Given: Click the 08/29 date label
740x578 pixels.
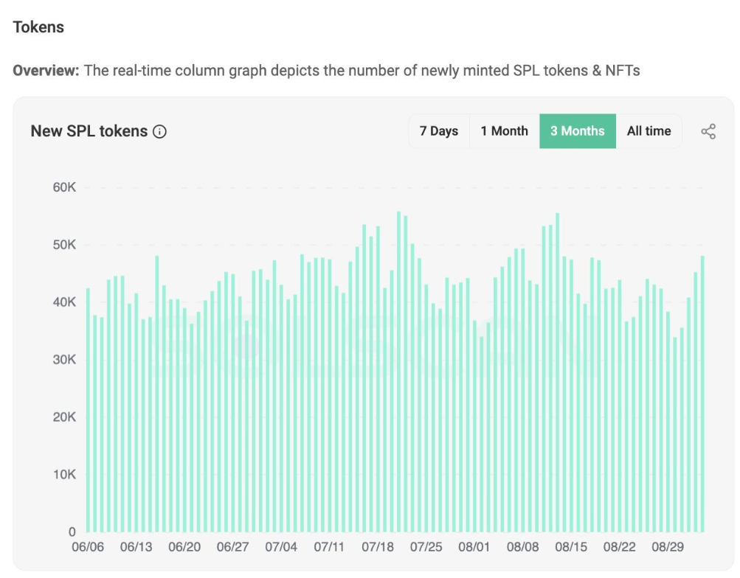Looking at the screenshot, I should (x=668, y=548).
